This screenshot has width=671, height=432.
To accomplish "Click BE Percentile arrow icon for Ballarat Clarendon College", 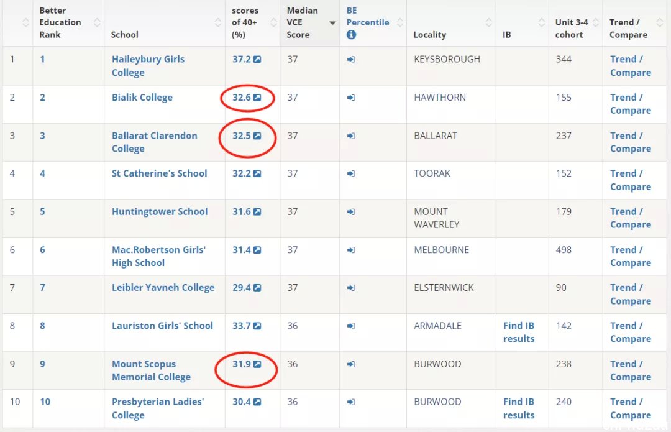I will [x=351, y=136].
